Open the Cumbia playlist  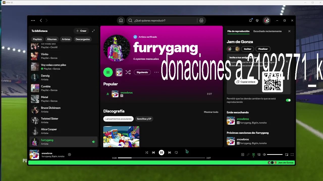click(x=64, y=88)
